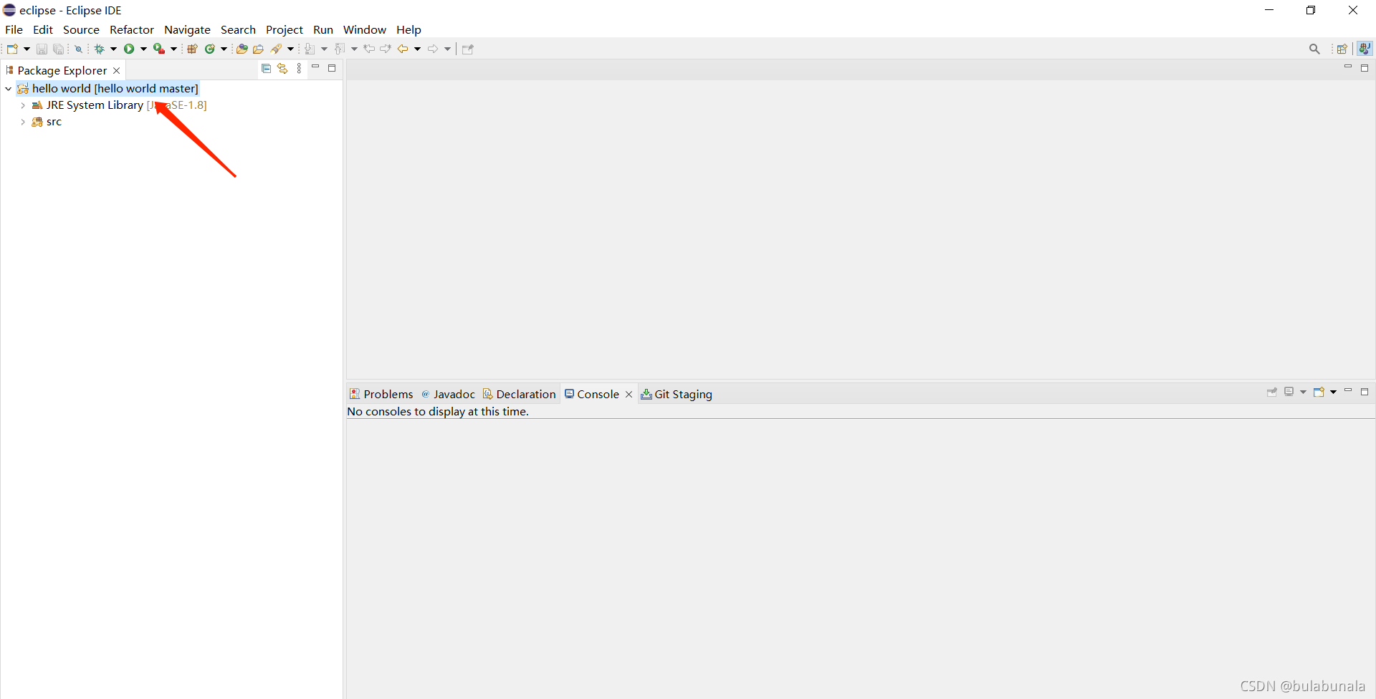The height and width of the screenshot is (699, 1376).
Task: Switch to the Javadoc tab
Action: point(448,394)
